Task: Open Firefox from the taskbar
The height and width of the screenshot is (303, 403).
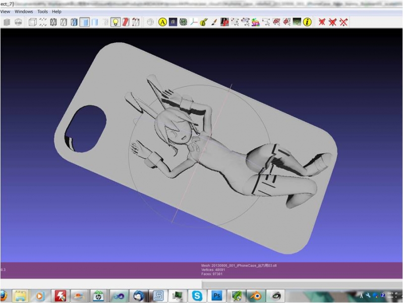Action: pos(3,296)
